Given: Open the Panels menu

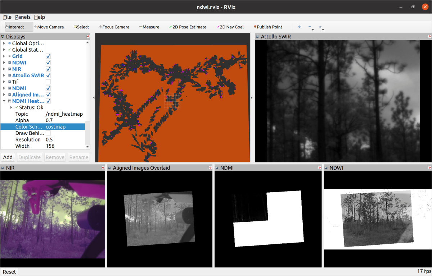Looking at the screenshot, I should coord(23,17).
